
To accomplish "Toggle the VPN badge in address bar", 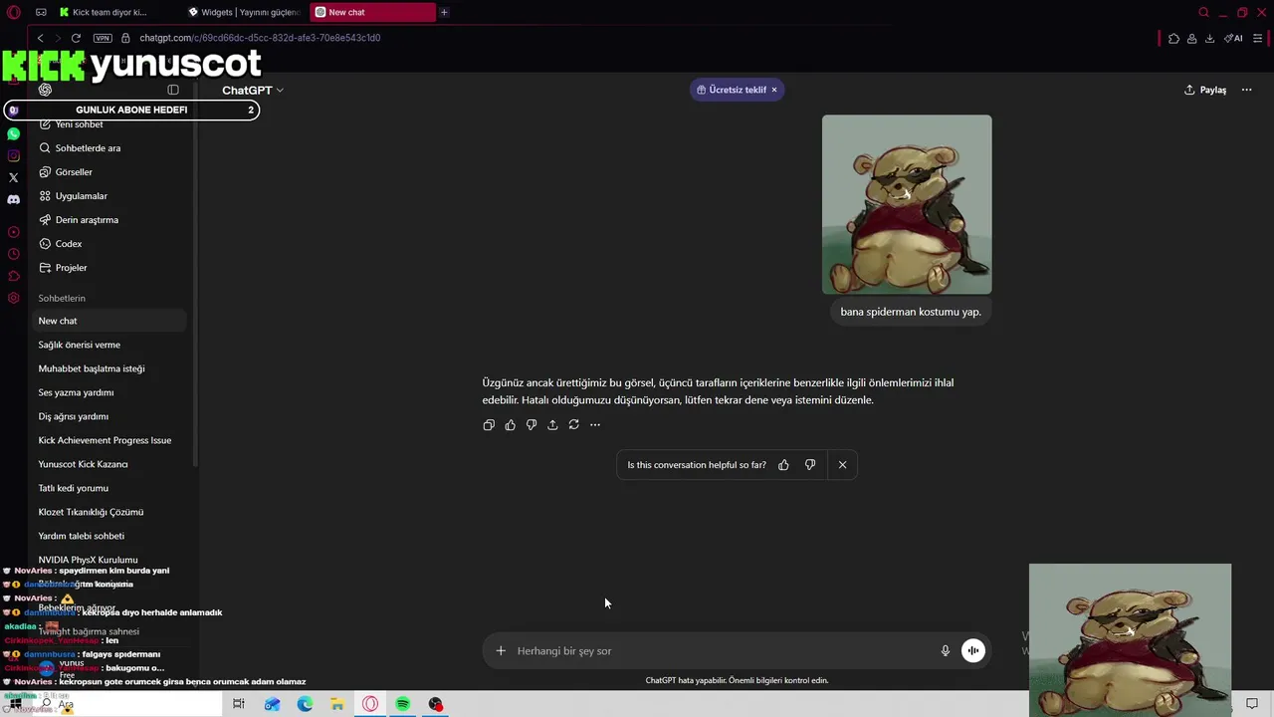I will pyautogui.click(x=103, y=38).
